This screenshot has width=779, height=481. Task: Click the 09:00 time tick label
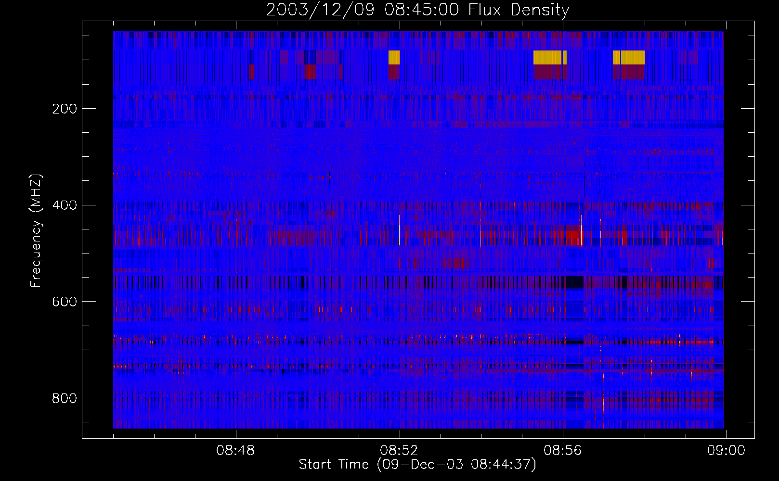pyautogui.click(x=726, y=451)
